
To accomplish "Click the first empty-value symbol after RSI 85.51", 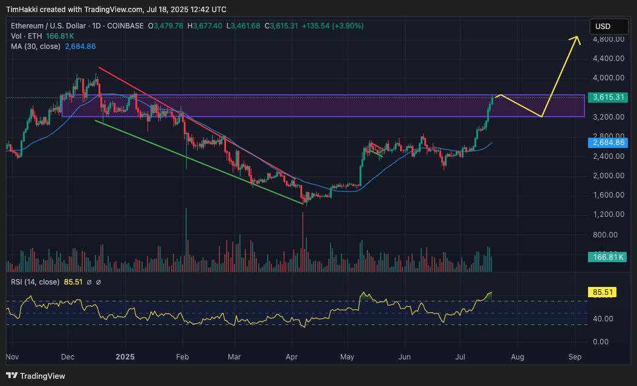I will pyautogui.click(x=89, y=282).
